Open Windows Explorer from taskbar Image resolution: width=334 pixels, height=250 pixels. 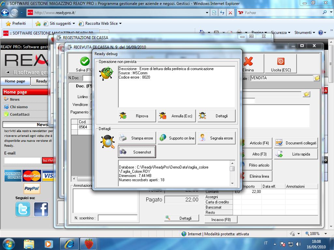(x=29, y=244)
